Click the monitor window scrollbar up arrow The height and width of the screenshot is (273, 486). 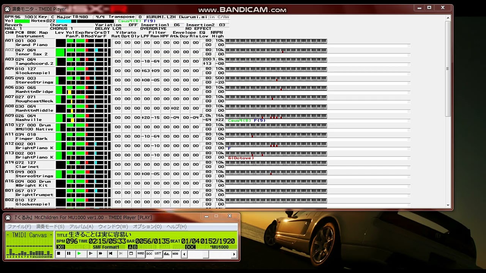[448, 17]
